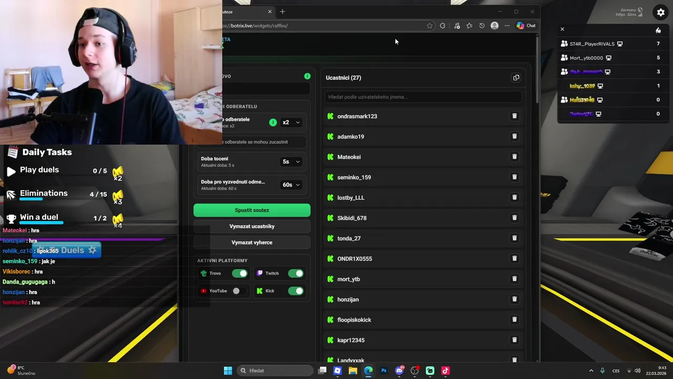The height and width of the screenshot is (379, 673).
Task: Click the bookmark star in the address bar
Action: point(430,26)
